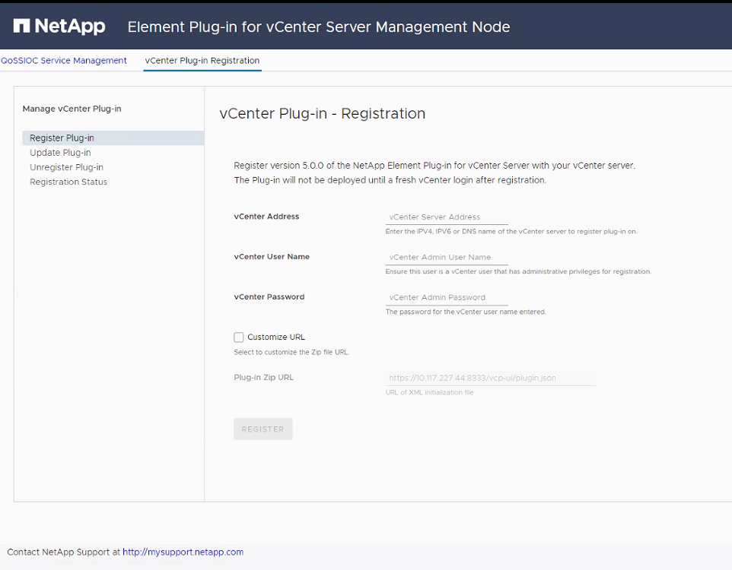The height and width of the screenshot is (570, 732).
Task: Open the mysupport.netapp.com support link
Action: coord(183,552)
